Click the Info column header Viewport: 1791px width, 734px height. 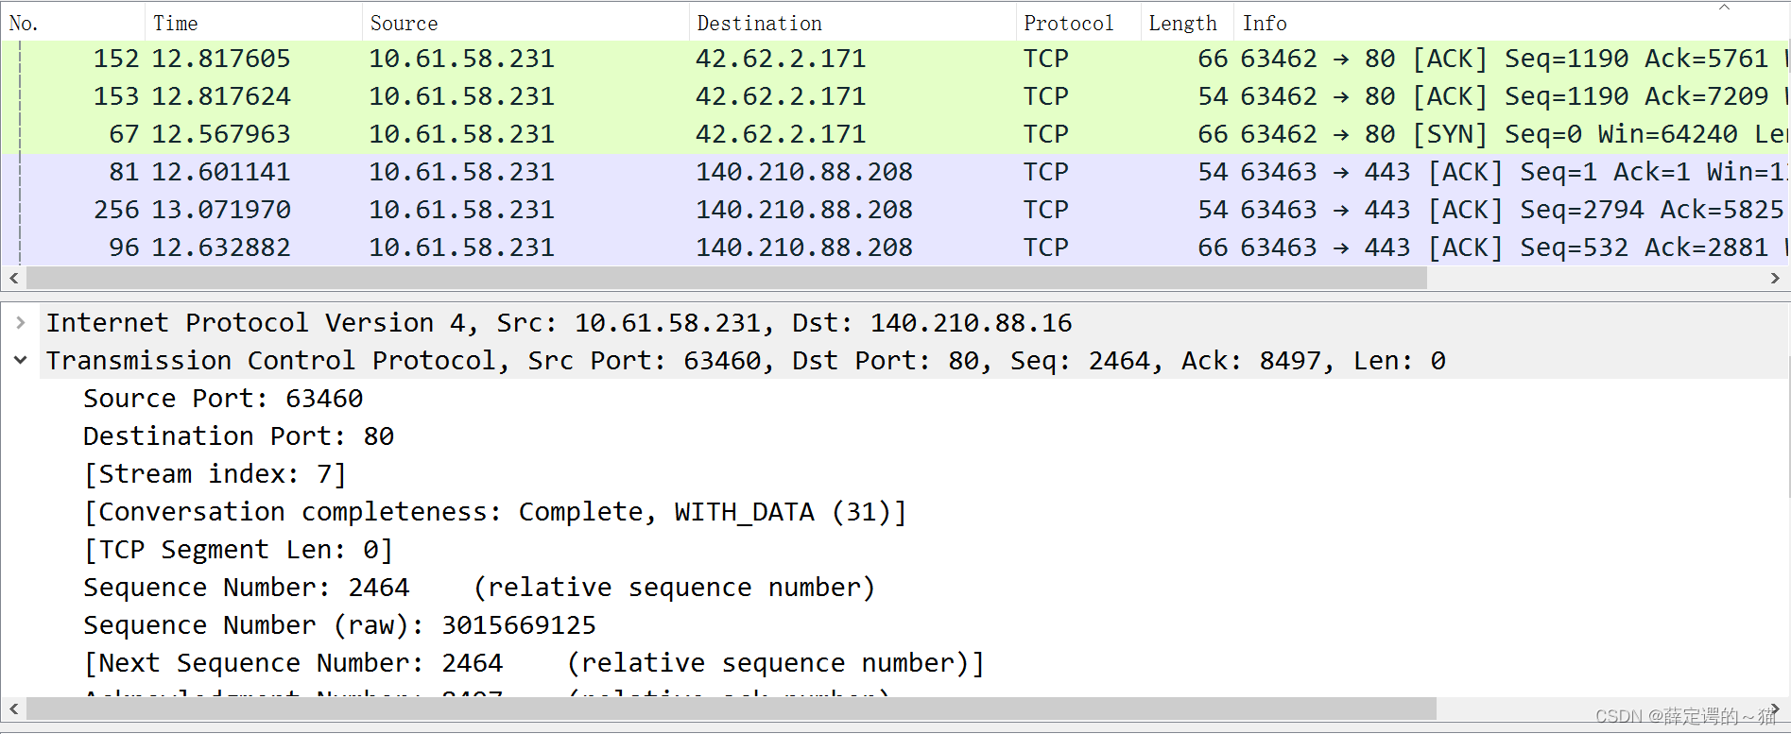[1512, 23]
